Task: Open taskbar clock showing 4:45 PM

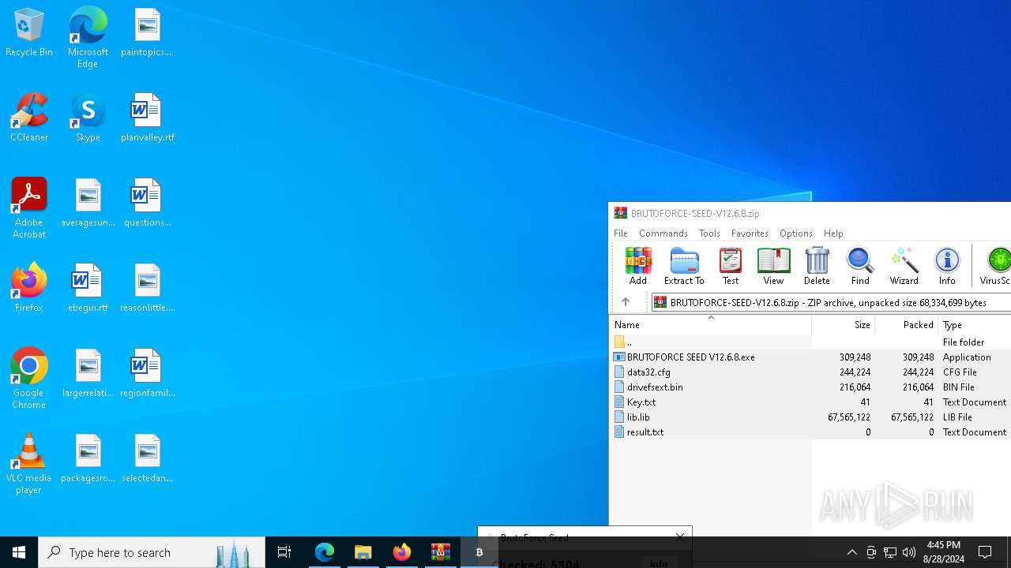Action: pos(943,552)
